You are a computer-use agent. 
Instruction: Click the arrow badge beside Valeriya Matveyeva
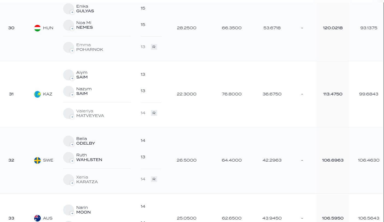click(72, 117)
